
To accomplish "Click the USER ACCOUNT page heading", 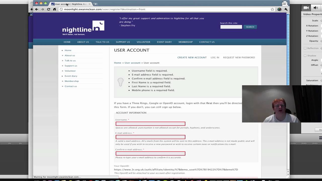I will click(x=132, y=50).
